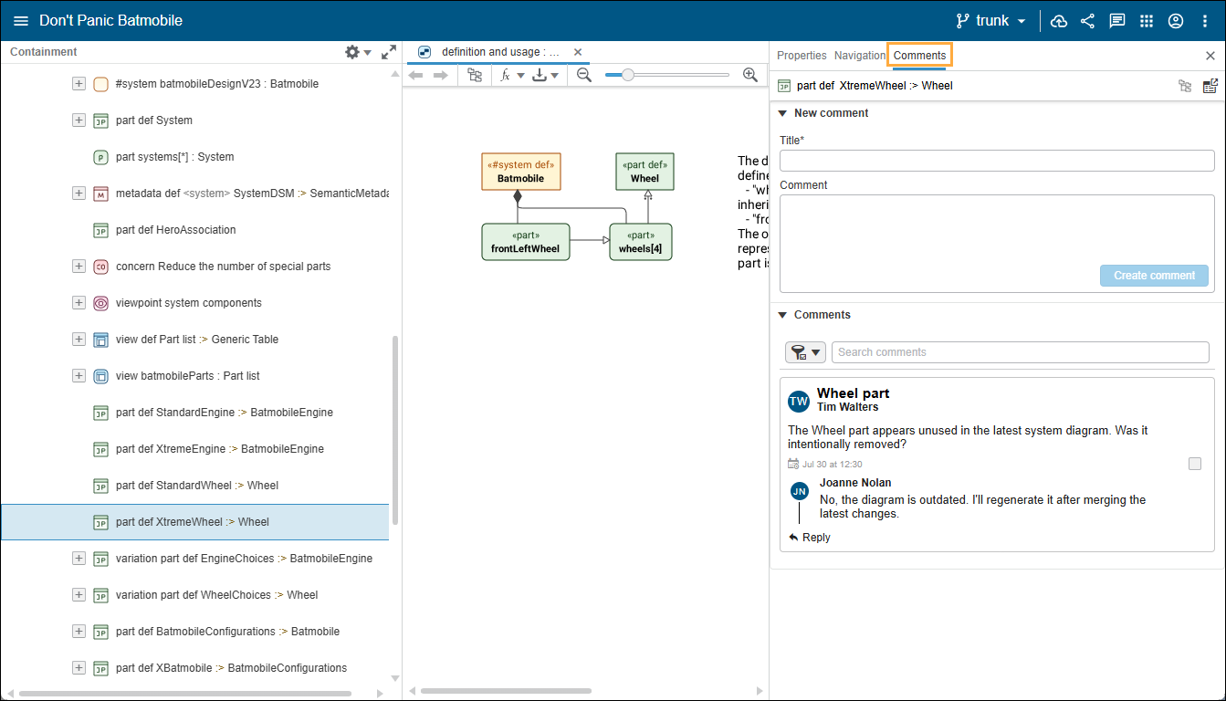The height and width of the screenshot is (701, 1226).
Task: Adjust the diagram zoom slider
Action: coord(628,75)
